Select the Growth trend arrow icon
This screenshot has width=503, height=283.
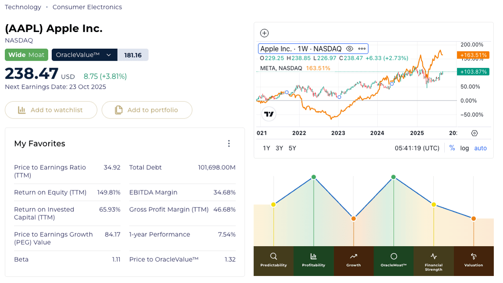(x=353, y=256)
